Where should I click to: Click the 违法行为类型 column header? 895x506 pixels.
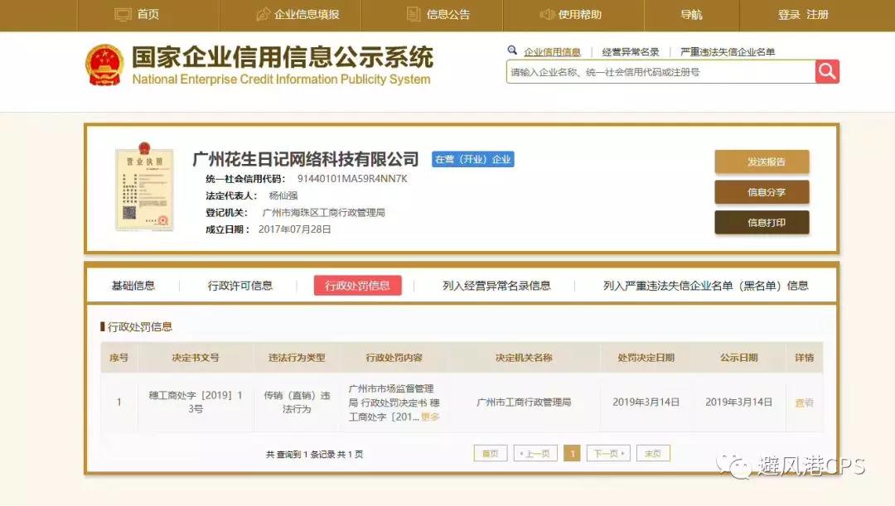pos(297,358)
